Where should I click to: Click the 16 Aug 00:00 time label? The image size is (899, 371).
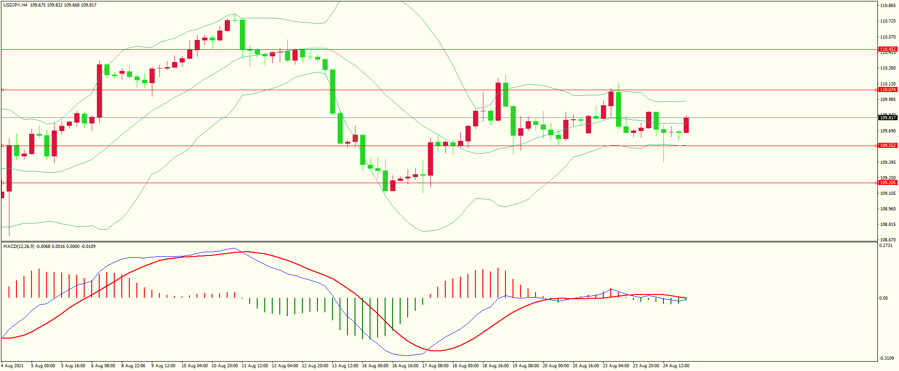(x=375, y=366)
